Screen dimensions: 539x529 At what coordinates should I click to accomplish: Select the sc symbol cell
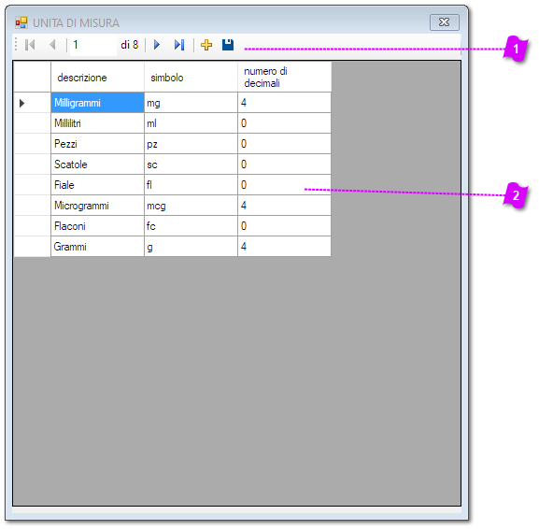[191, 164]
